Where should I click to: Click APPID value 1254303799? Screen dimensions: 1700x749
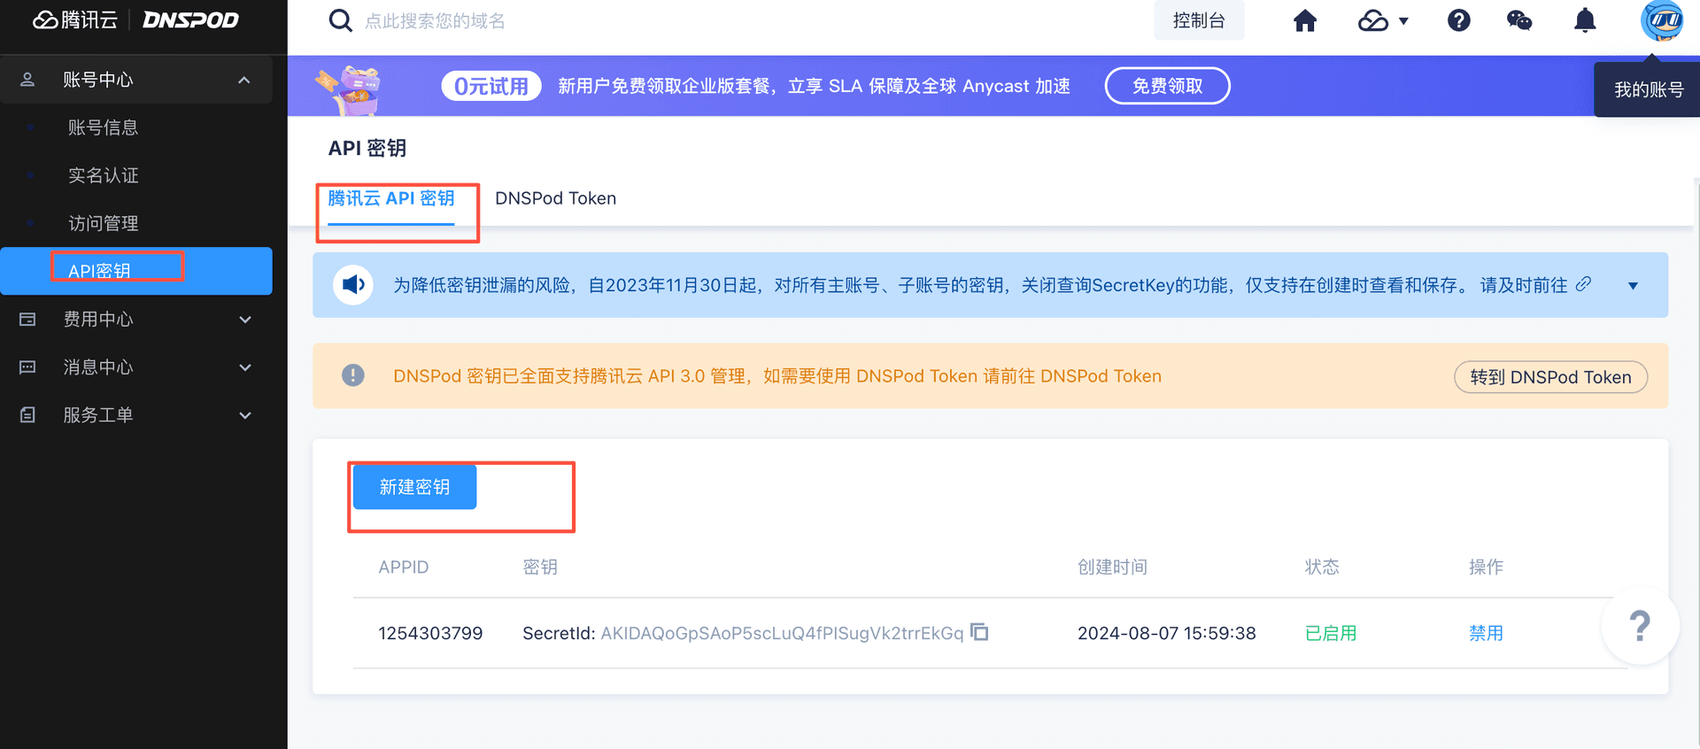point(430,633)
